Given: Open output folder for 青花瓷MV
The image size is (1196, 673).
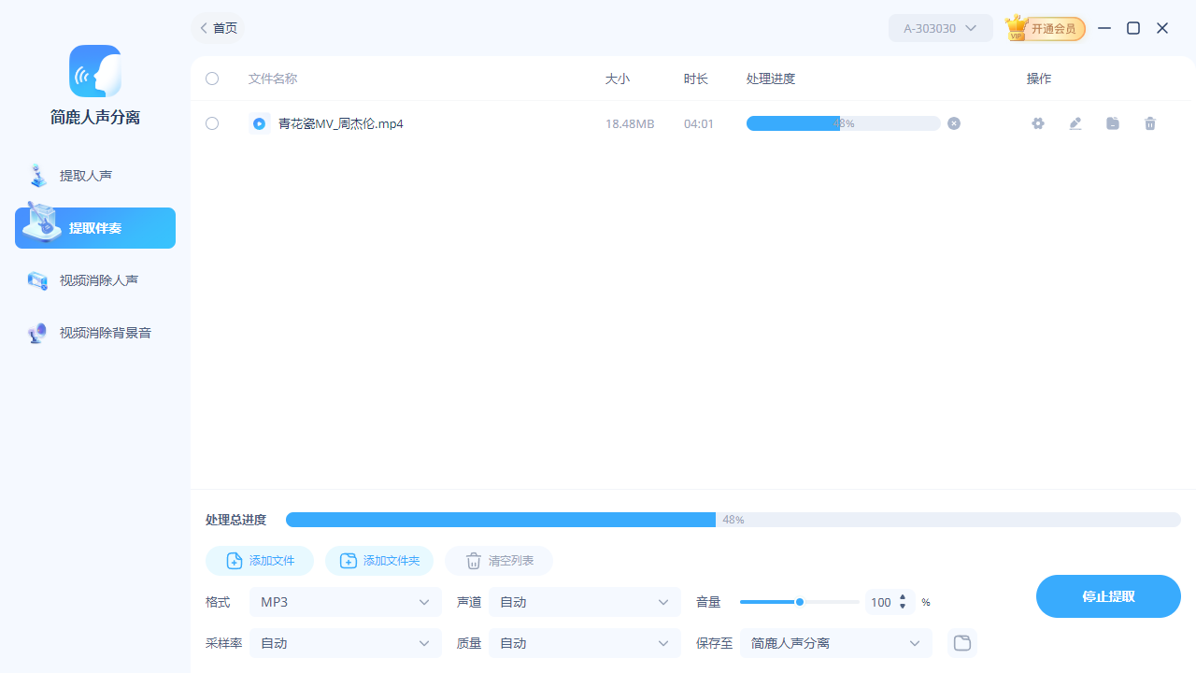Looking at the screenshot, I should pyautogui.click(x=1112, y=123).
